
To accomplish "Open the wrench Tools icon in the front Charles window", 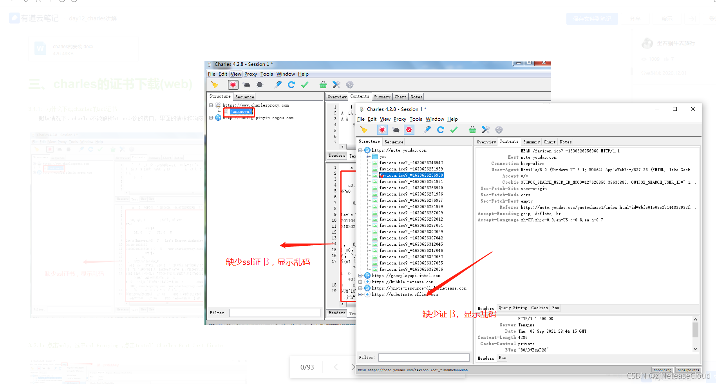I will coord(486,130).
